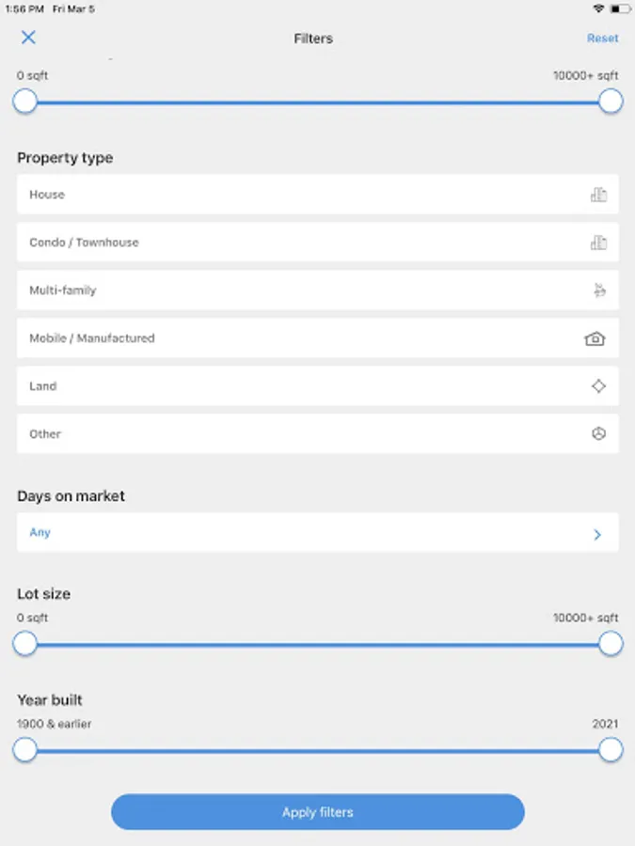This screenshot has width=635, height=846.
Task: Tap the House building icon
Action: 598,195
